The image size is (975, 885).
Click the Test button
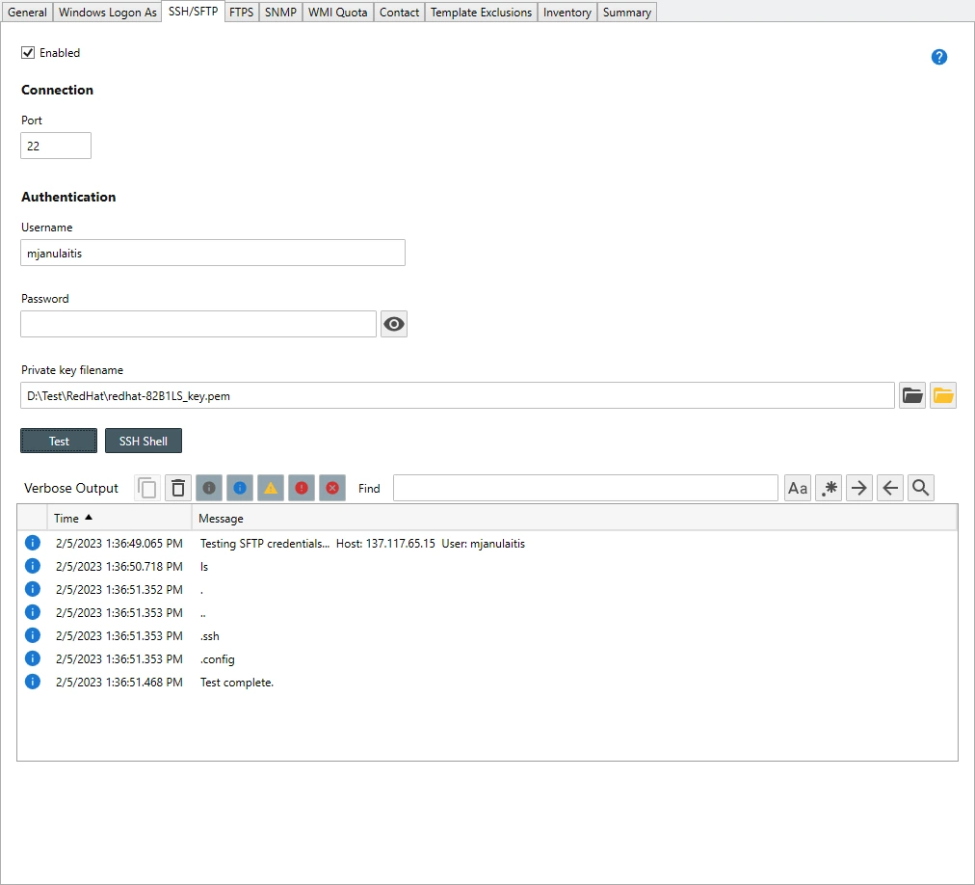(59, 441)
